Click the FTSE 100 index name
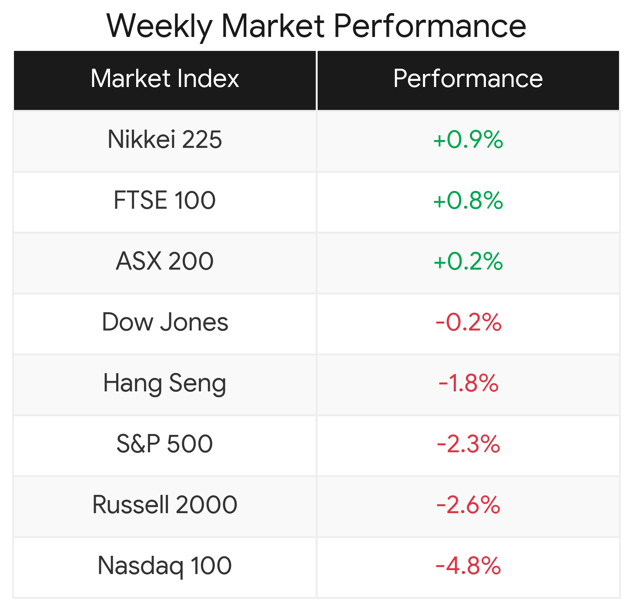 click(x=165, y=200)
